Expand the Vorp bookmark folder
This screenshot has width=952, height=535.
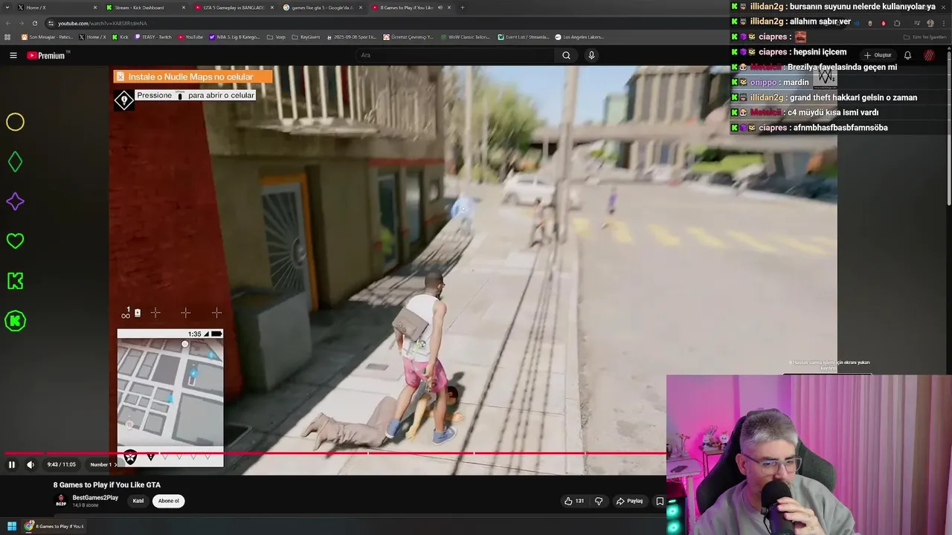(x=277, y=36)
